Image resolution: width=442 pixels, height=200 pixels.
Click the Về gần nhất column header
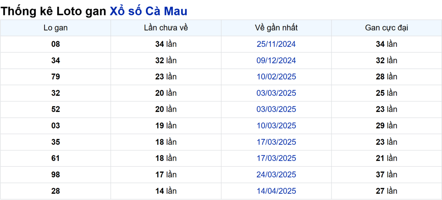point(276,28)
